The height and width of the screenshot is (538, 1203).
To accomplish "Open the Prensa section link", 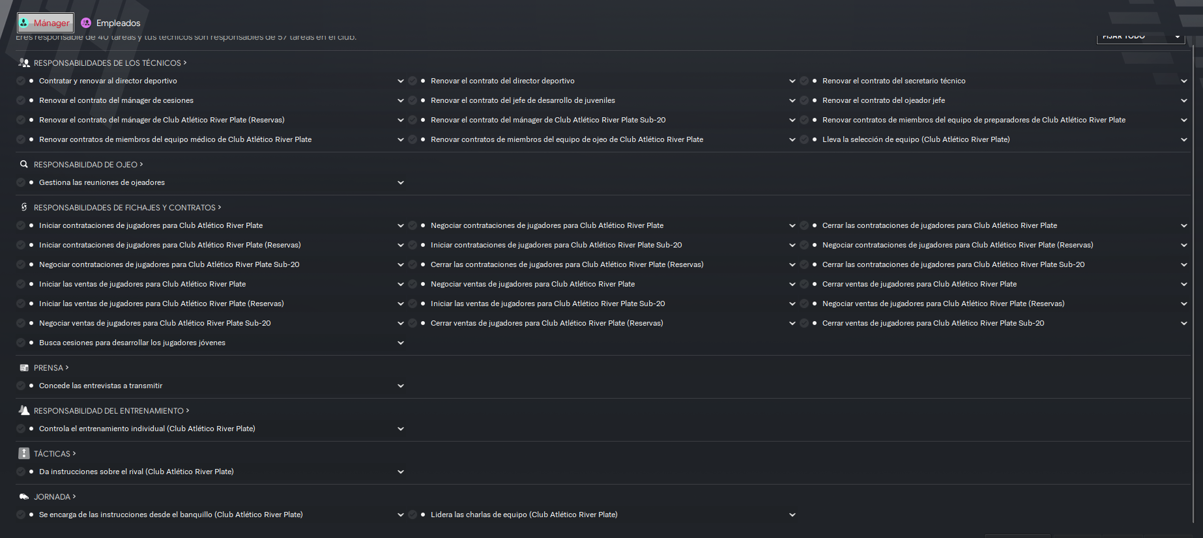I will pyautogui.click(x=51, y=368).
